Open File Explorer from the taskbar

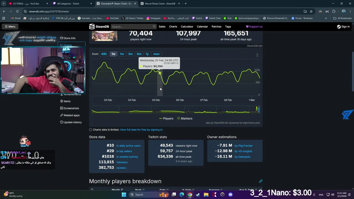click(x=206, y=195)
